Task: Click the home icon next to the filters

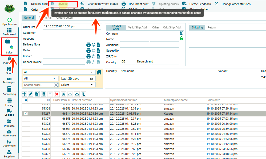Action: (x=99, y=72)
